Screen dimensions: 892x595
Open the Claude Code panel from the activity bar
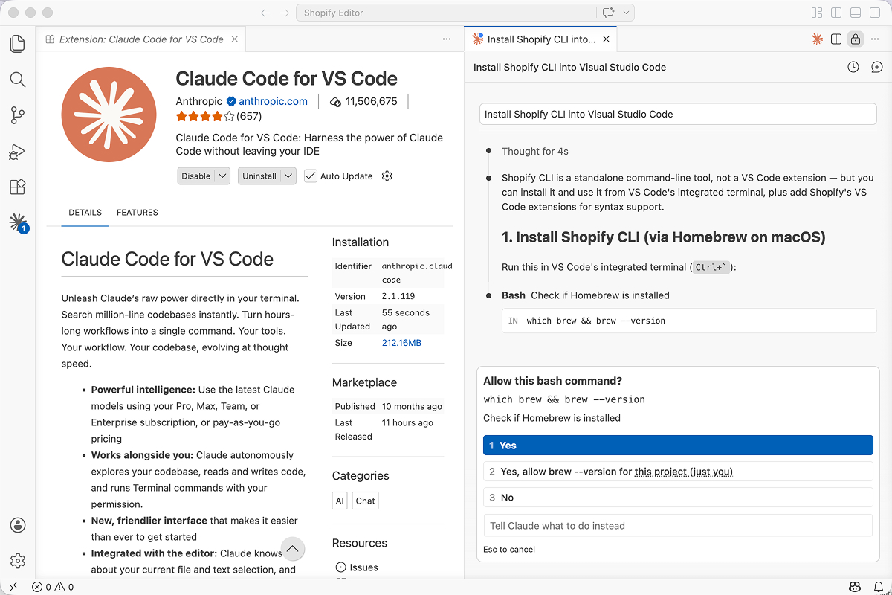(x=17, y=222)
